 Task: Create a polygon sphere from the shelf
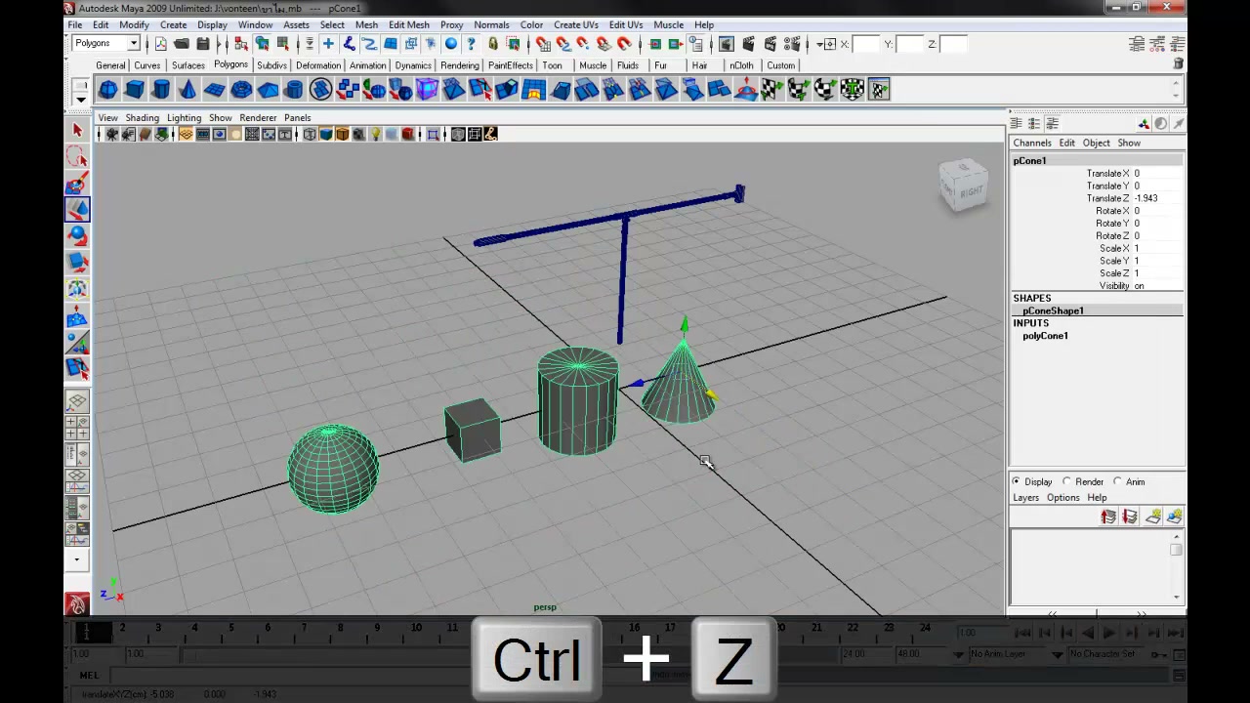(x=108, y=90)
